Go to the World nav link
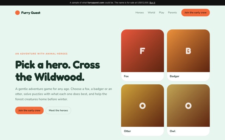 (x=152, y=13)
